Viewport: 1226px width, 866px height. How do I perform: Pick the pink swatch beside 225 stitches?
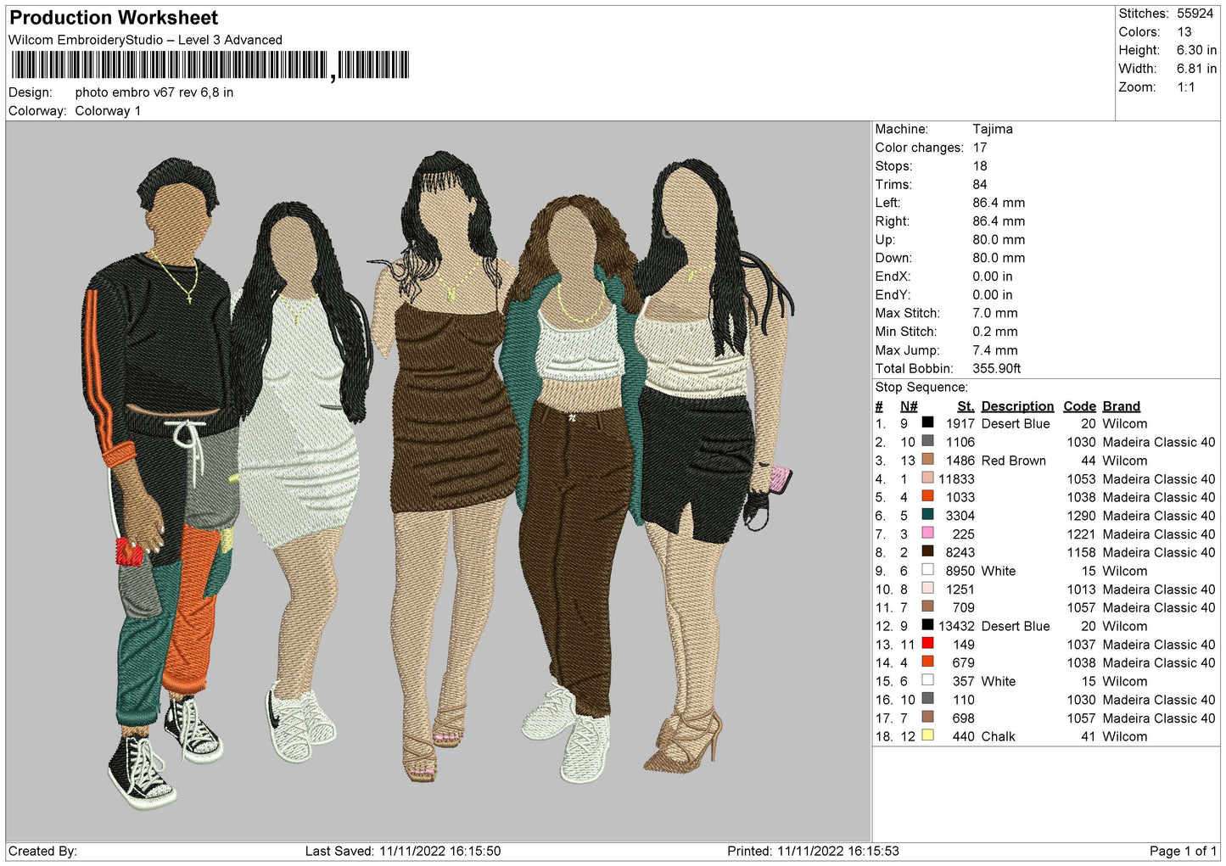[x=927, y=534]
